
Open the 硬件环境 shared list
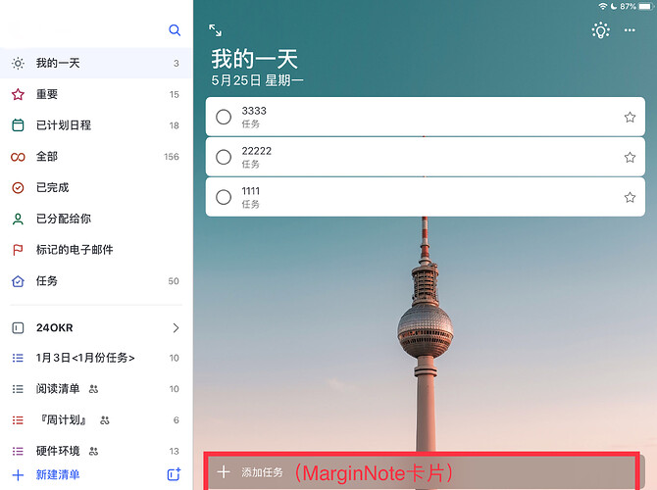(x=96, y=451)
